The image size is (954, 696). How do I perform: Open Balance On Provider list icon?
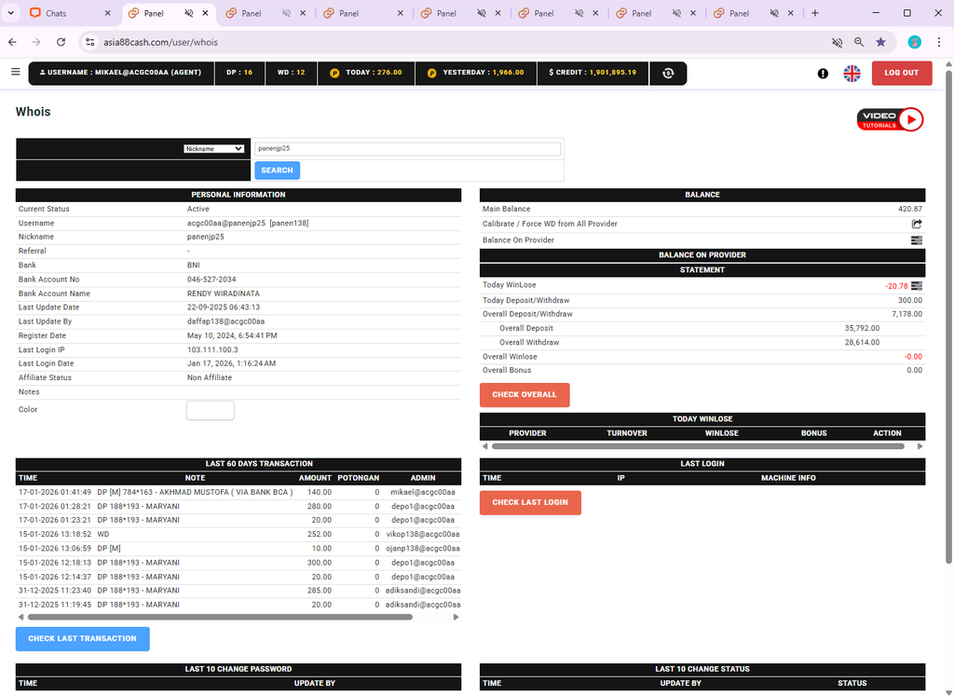(917, 240)
